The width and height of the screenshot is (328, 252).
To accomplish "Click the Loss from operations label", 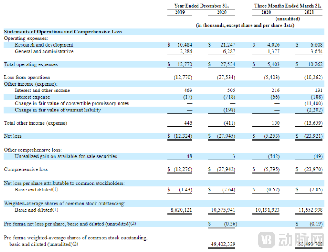I will click(27, 78).
